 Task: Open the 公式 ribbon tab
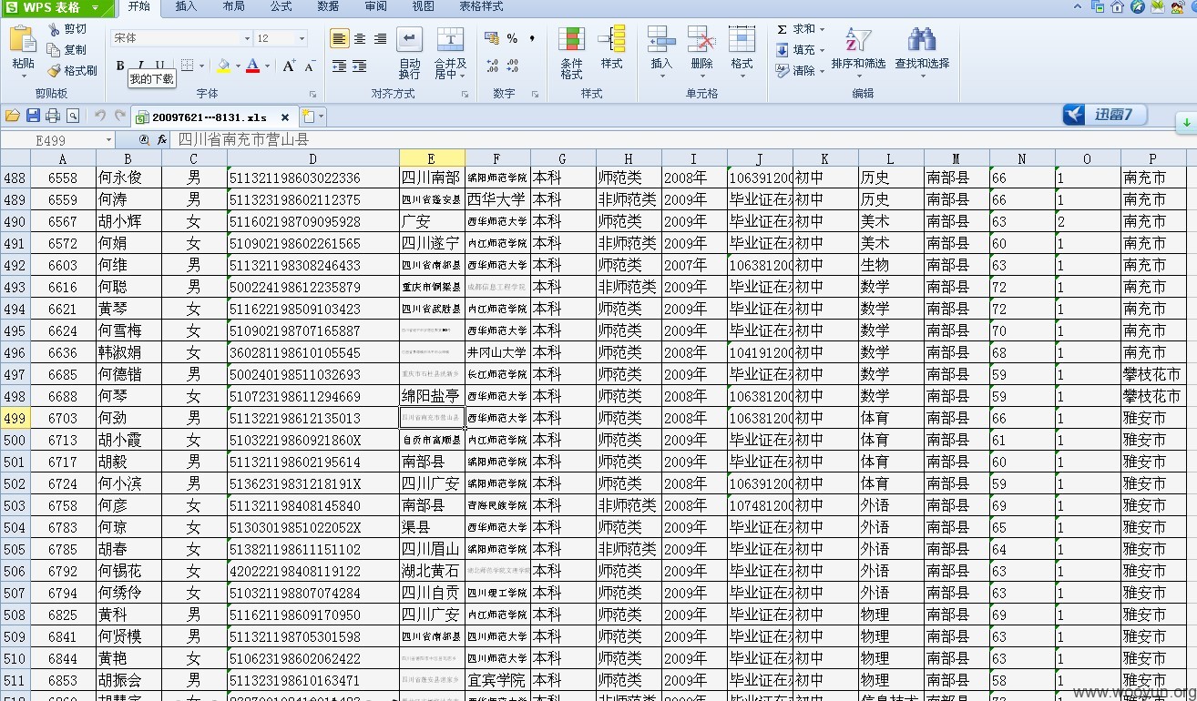pyautogui.click(x=281, y=6)
